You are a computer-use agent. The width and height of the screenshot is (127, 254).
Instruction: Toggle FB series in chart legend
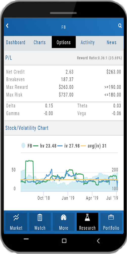27,146
